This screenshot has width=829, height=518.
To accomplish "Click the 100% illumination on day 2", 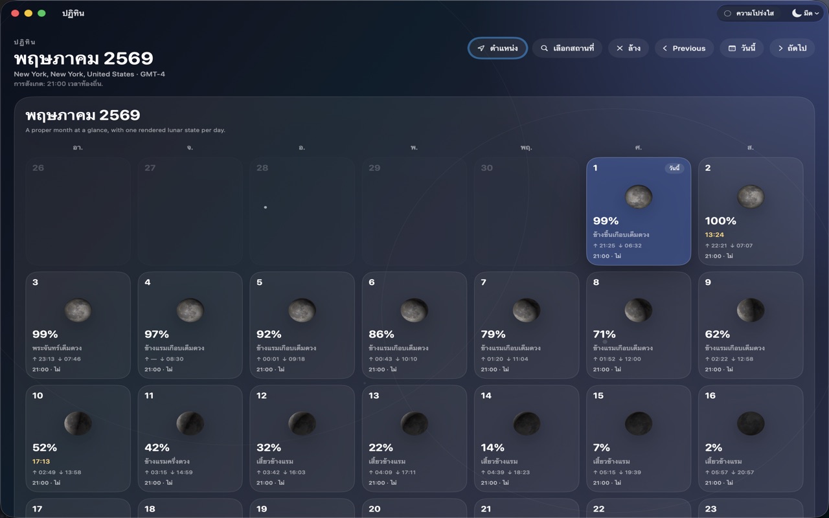I will point(720,221).
